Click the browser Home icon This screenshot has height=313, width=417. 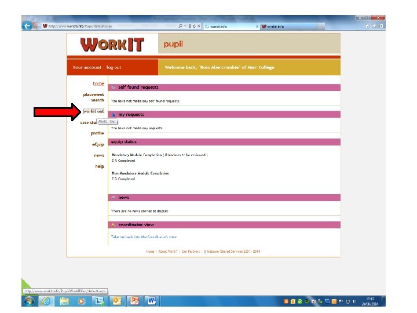(x=367, y=26)
